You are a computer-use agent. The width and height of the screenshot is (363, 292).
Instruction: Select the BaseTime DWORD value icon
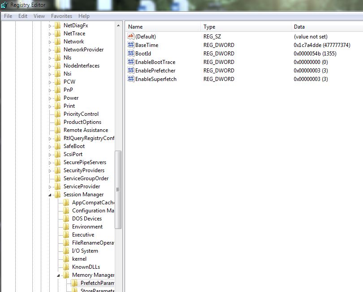(130, 45)
